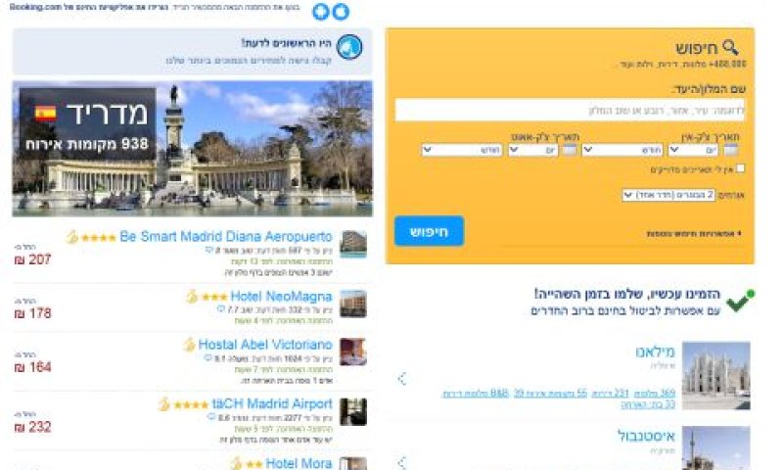Click the left round app-download icon at the top of the page
The height and width of the screenshot is (470, 783).
(x=321, y=12)
